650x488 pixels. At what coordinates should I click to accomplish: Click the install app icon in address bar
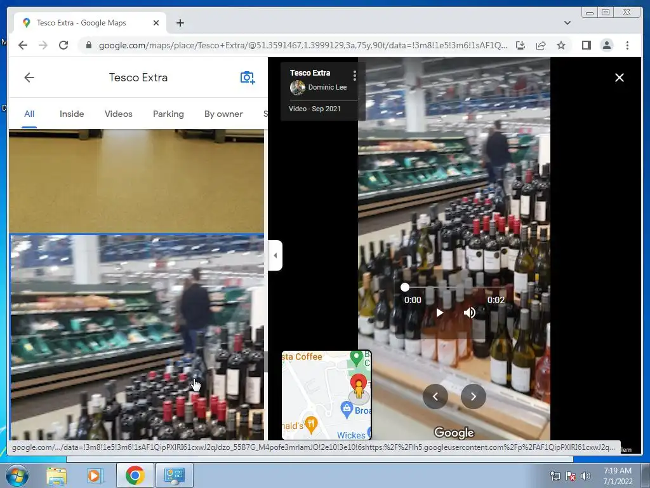[521, 45]
